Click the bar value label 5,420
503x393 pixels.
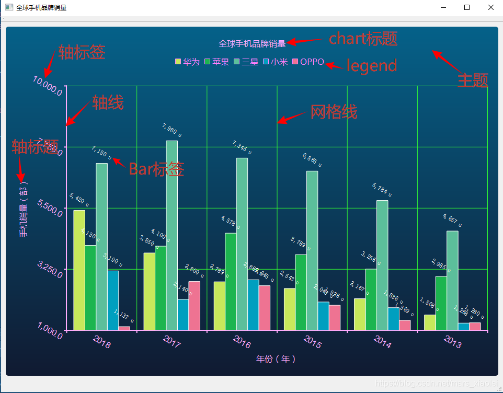coord(79,200)
